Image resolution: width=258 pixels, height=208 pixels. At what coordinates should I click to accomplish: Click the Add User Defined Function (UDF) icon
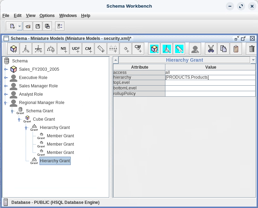pos(76,49)
